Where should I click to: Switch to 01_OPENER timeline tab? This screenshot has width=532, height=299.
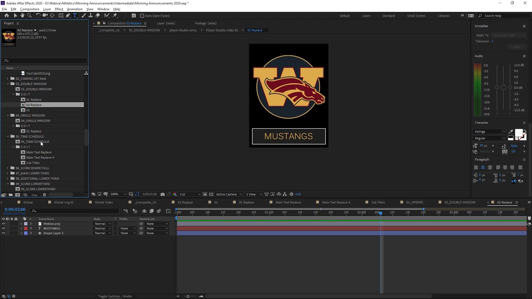pos(414,202)
